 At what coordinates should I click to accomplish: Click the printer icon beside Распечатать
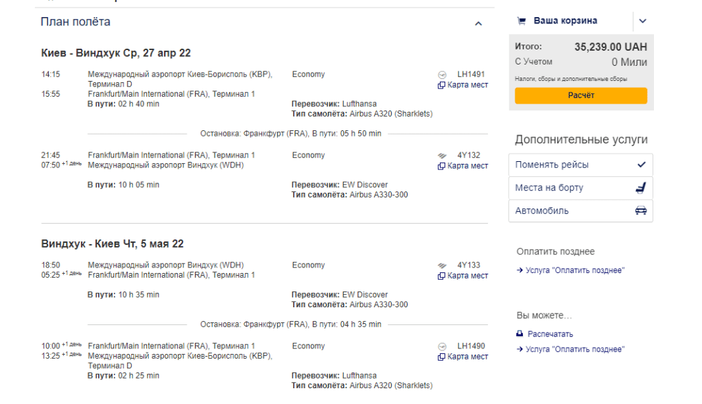coord(519,334)
